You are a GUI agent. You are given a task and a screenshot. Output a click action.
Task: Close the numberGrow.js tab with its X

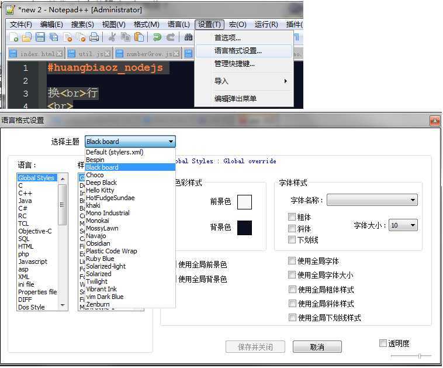tap(176, 54)
